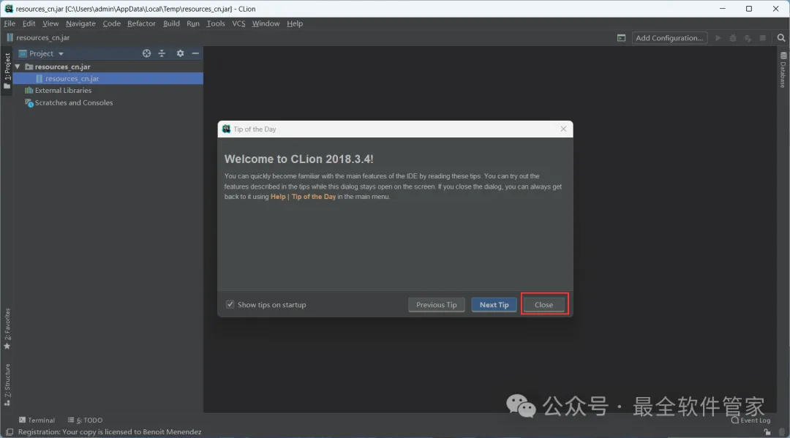Screen dimensions: 790x438
Task: Click the memory indicator at status bar end
Action: (x=781, y=432)
